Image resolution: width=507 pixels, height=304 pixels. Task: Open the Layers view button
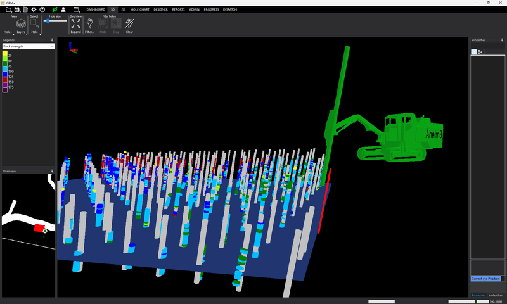coord(21,26)
